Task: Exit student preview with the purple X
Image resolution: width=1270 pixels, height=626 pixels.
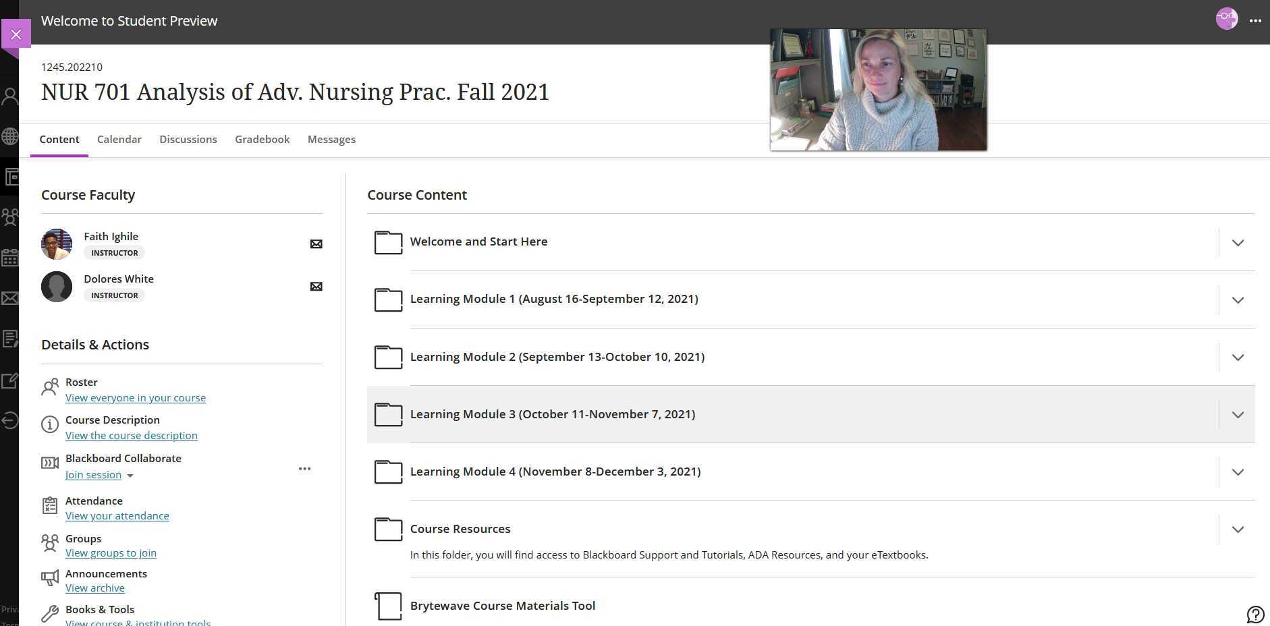Action: click(16, 34)
